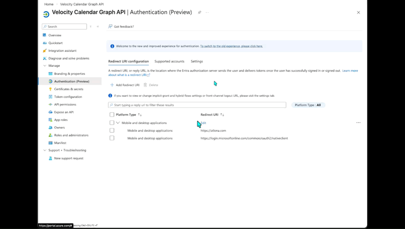This screenshot has width=405, height=229.
Task: Click the Manifest icon
Action: pos(50,143)
